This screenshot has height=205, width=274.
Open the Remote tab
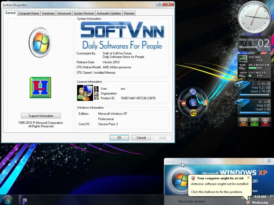(x=129, y=13)
